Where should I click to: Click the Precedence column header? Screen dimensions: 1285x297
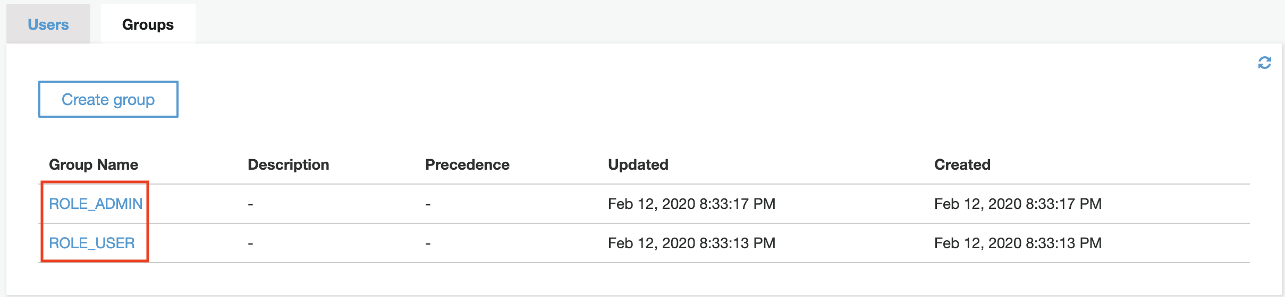point(467,164)
